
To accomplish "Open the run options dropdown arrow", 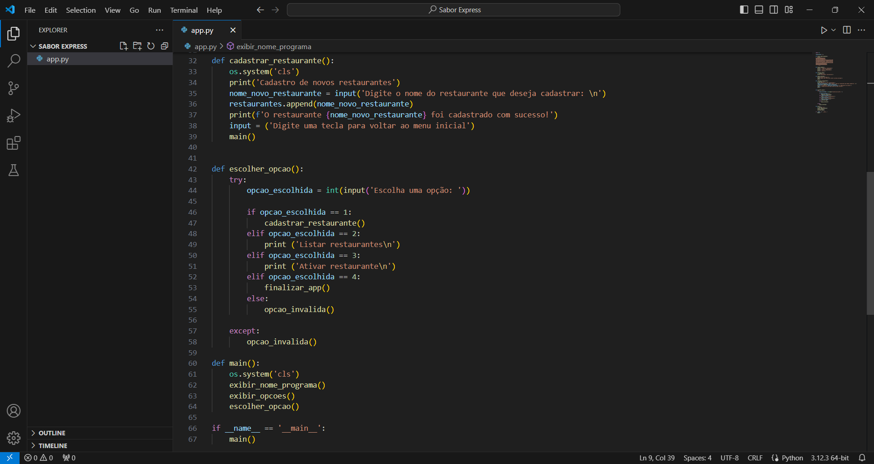I will tap(833, 30).
